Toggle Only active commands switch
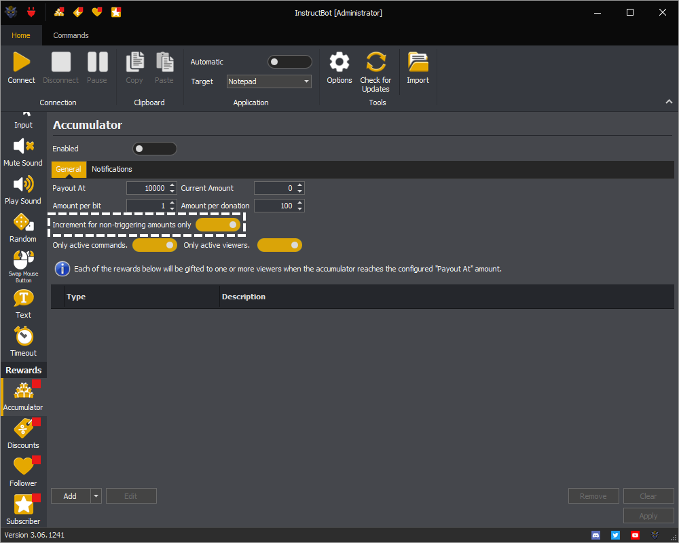This screenshot has height=543, width=679. point(155,245)
